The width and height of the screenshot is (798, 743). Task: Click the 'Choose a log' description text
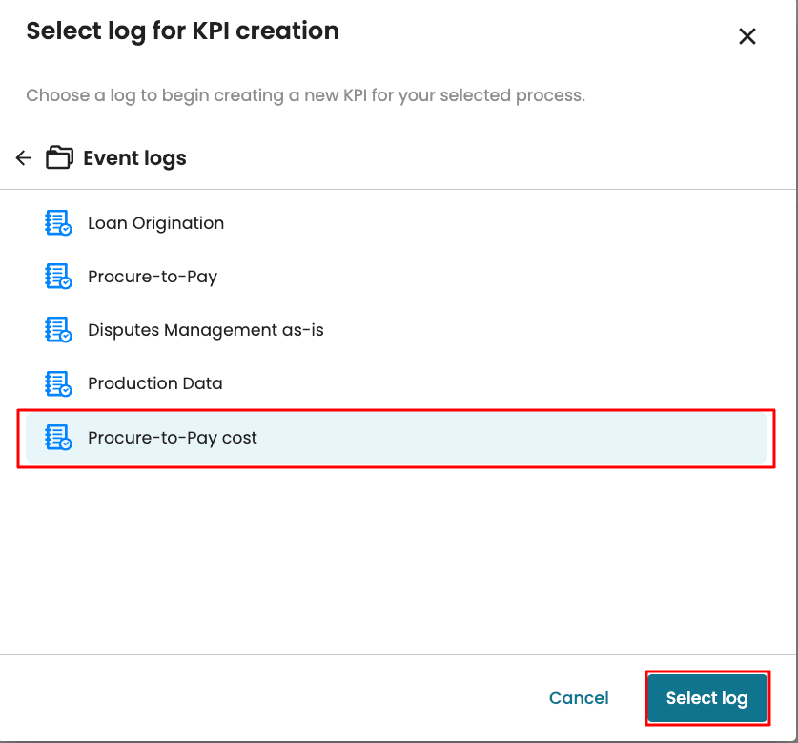[305, 95]
